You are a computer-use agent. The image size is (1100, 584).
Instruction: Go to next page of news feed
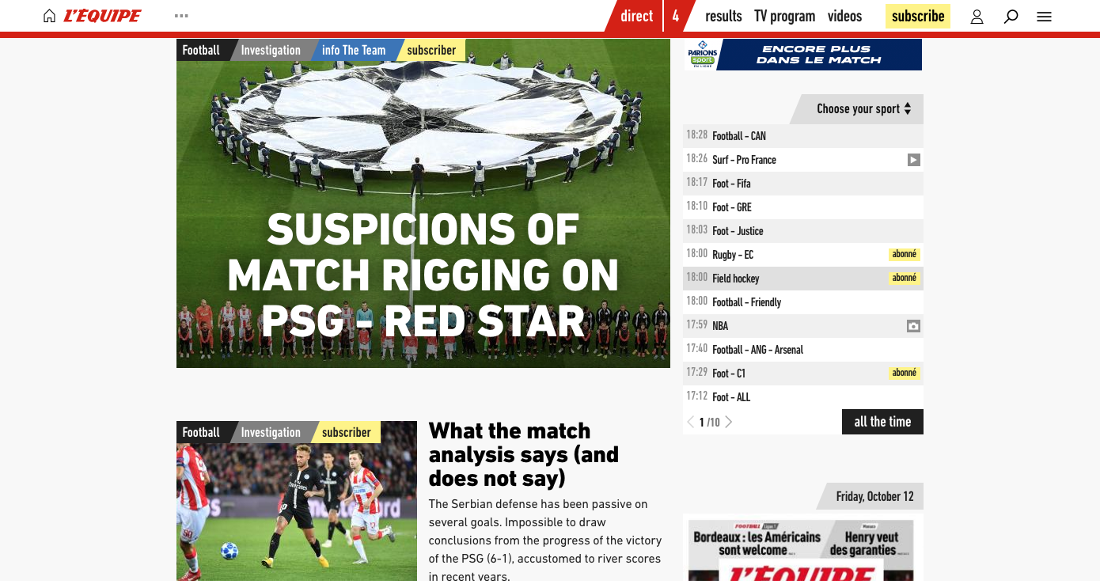pyautogui.click(x=729, y=422)
